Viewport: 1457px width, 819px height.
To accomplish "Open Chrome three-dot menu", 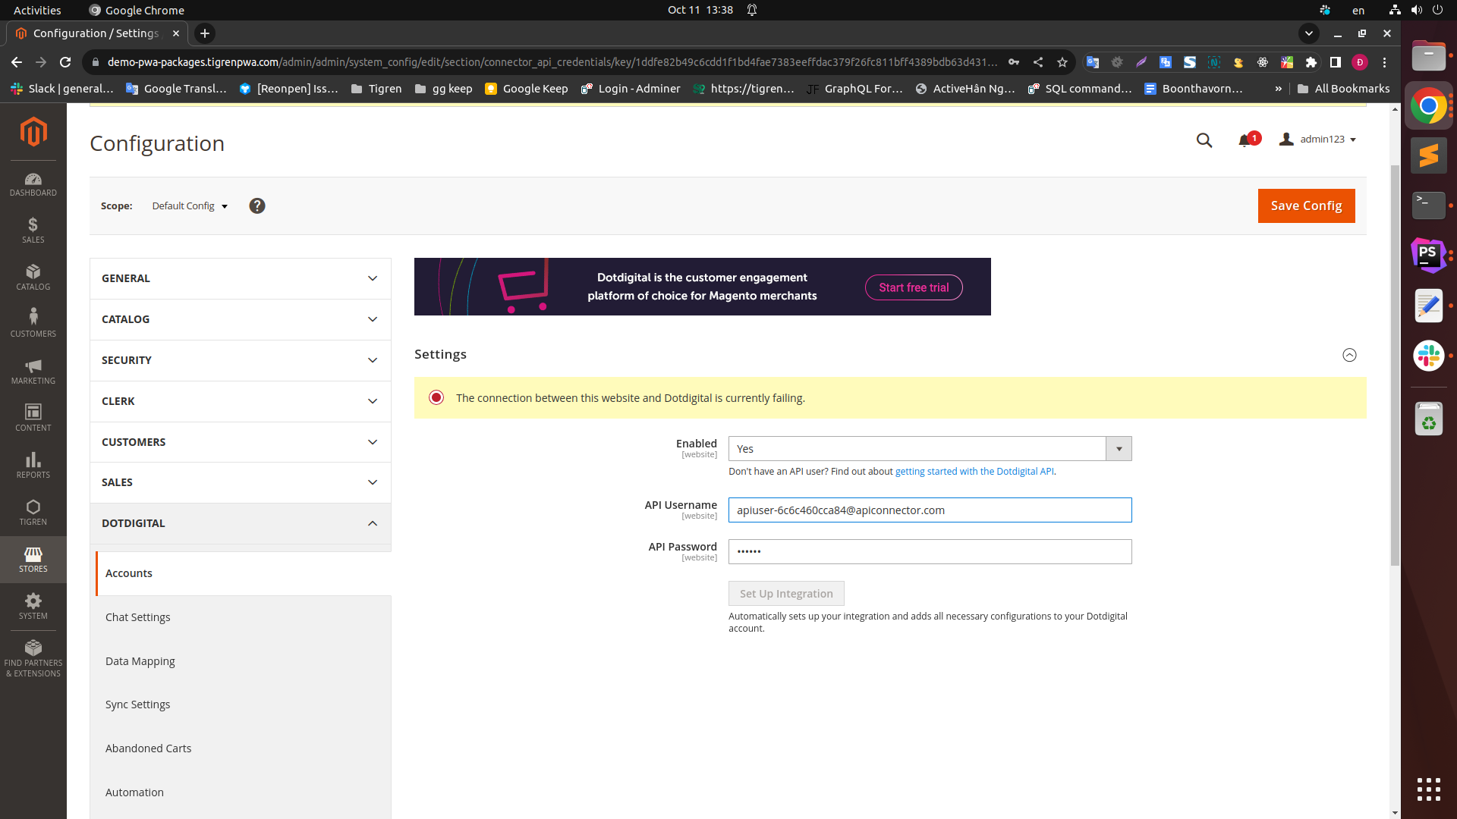I will [x=1384, y=62].
